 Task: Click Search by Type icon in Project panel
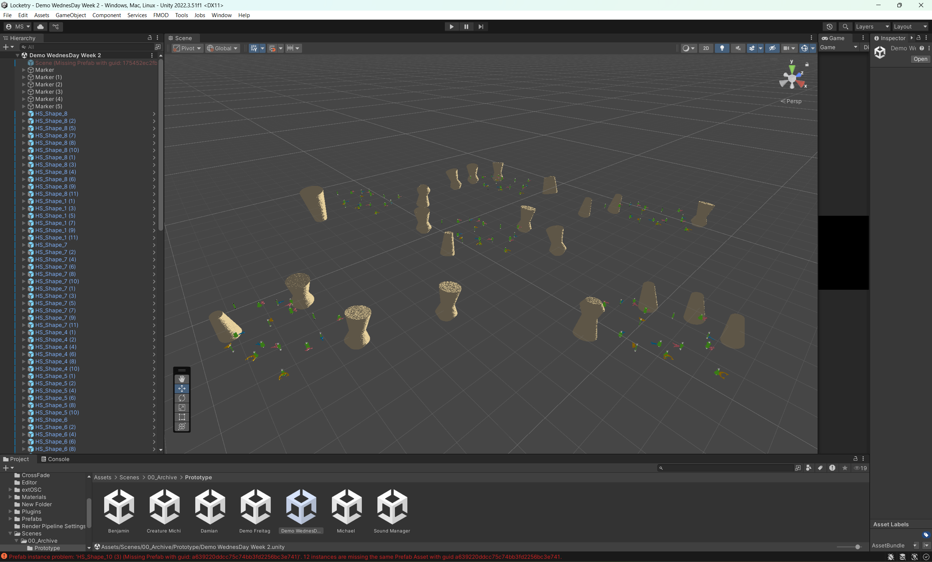click(809, 468)
